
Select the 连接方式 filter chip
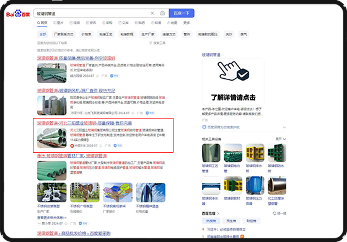coord(169,34)
